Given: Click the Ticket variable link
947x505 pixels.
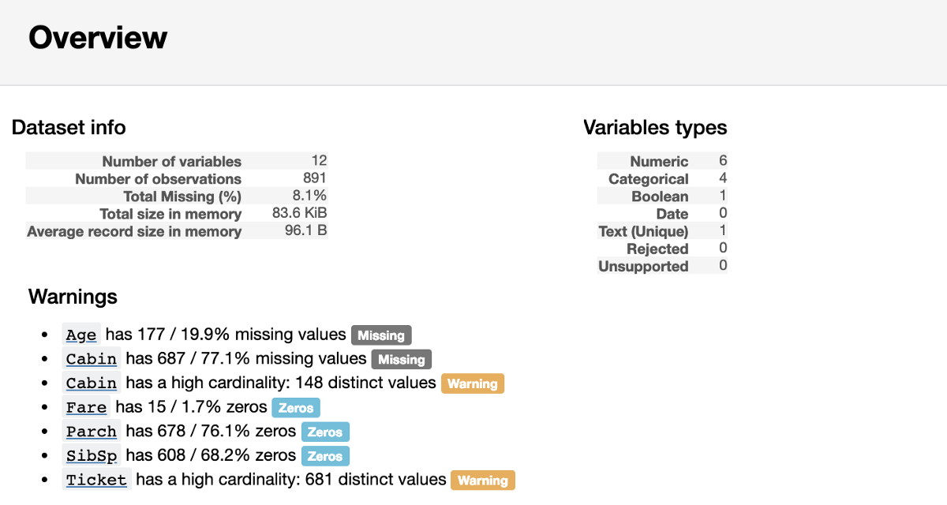Looking at the screenshot, I should tap(96, 480).
